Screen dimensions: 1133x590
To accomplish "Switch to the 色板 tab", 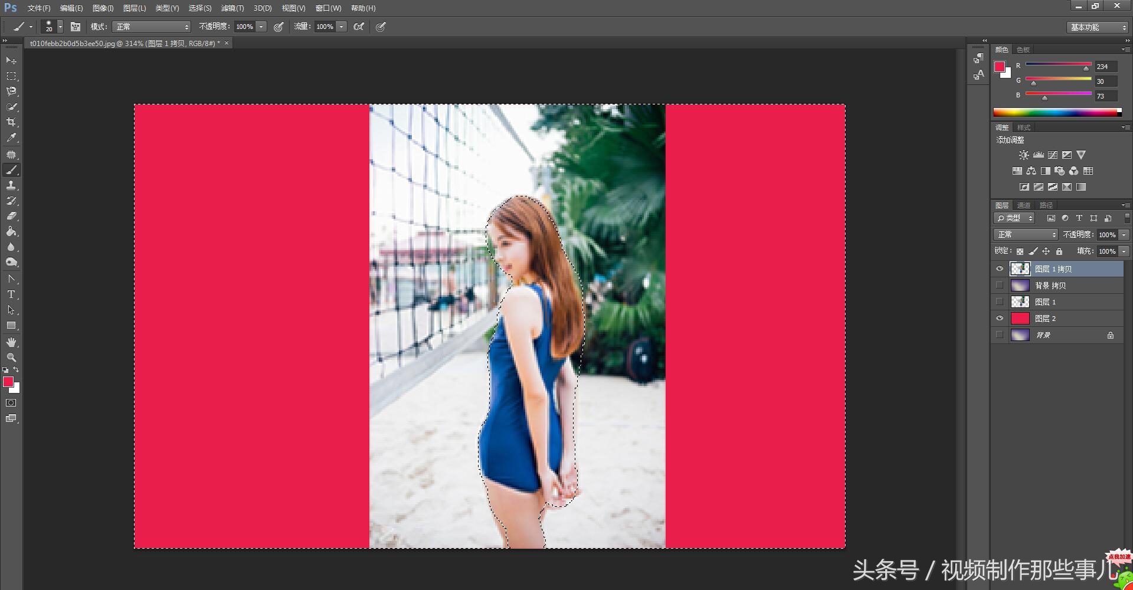I will tap(1023, 50).
